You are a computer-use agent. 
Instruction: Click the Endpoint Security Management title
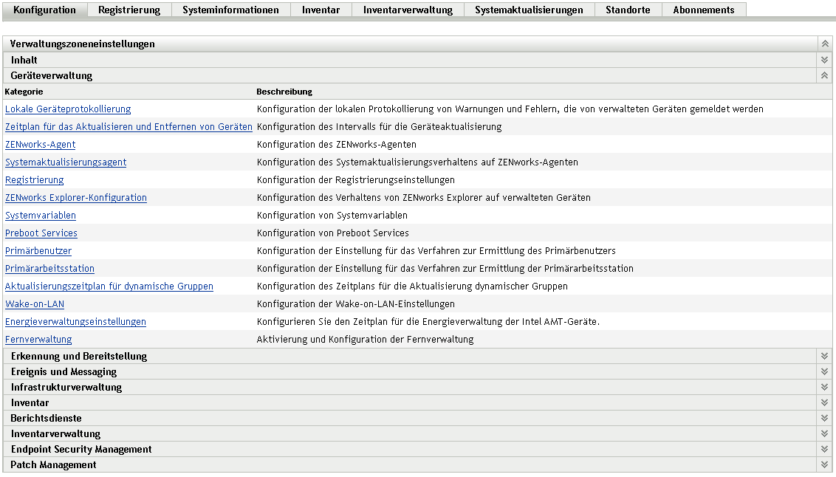tap(81, 449)
